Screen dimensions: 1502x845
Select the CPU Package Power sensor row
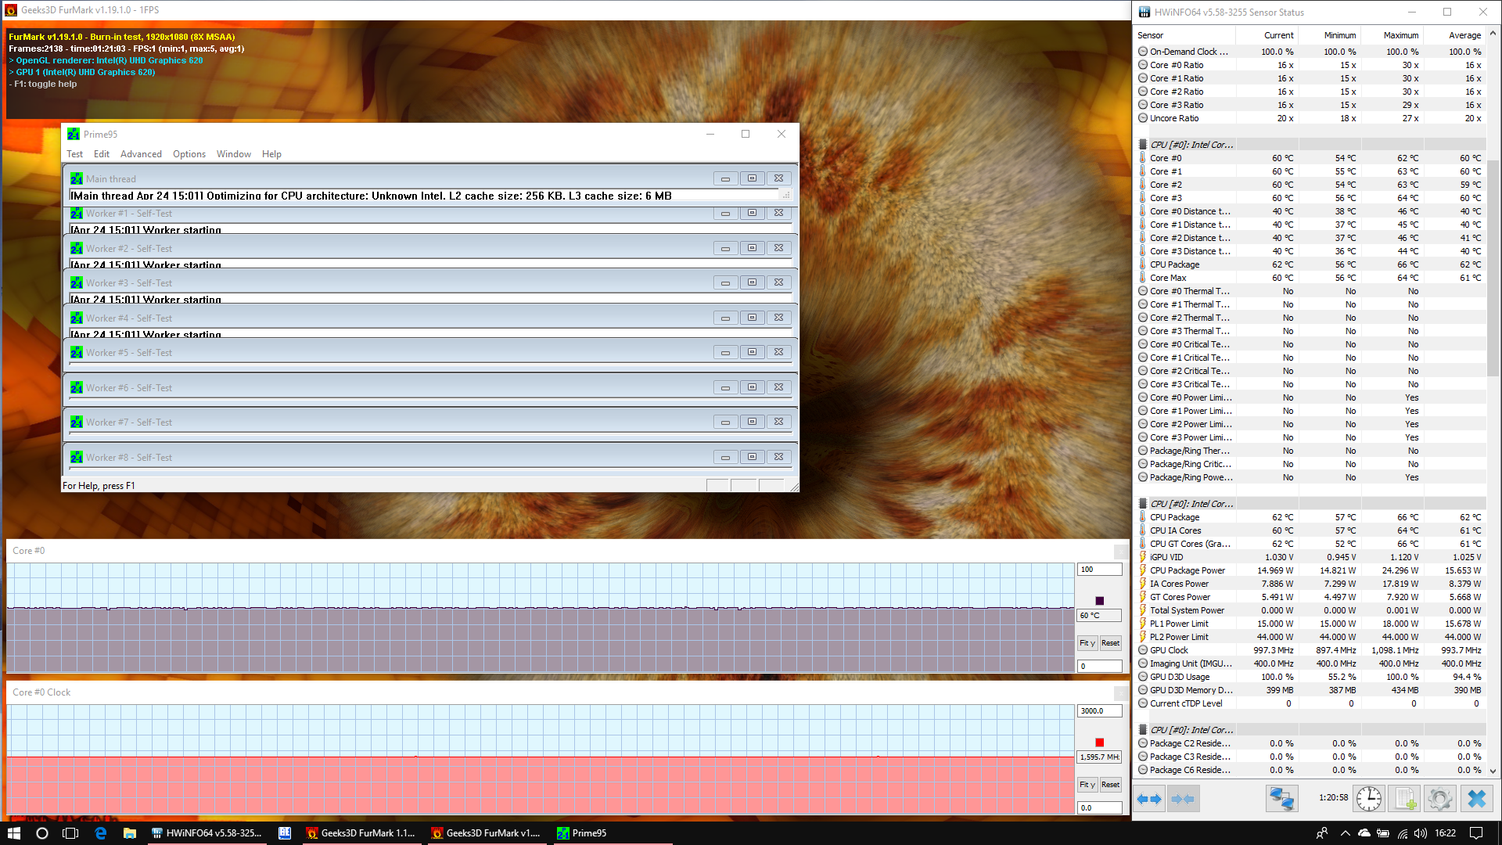click(x=1310, y=570)
